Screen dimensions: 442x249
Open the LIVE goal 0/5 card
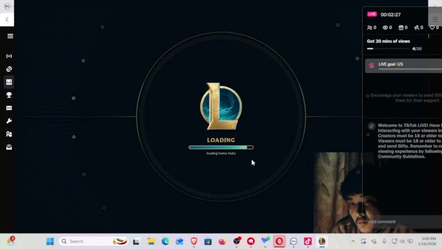(404, 66)
